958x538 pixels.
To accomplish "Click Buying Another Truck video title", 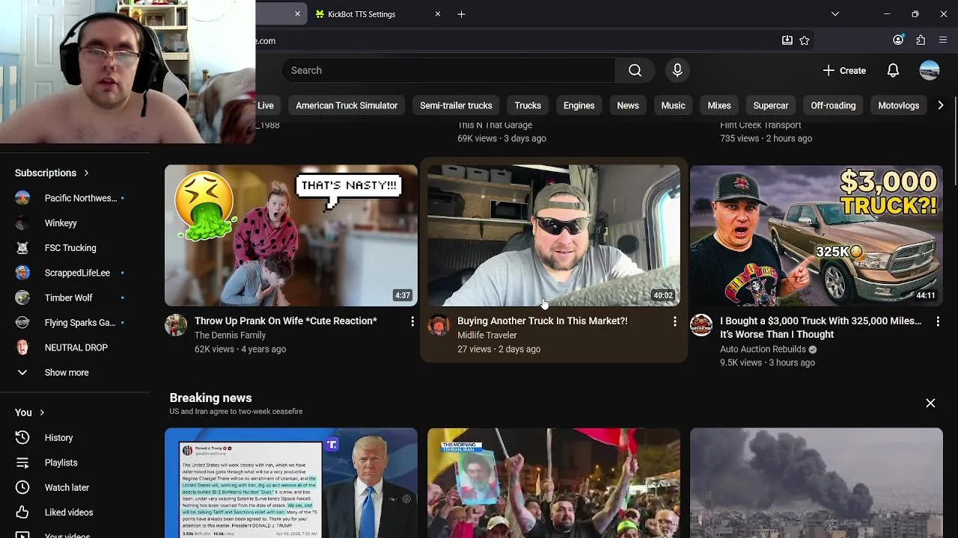I will [x=543, y=321].
